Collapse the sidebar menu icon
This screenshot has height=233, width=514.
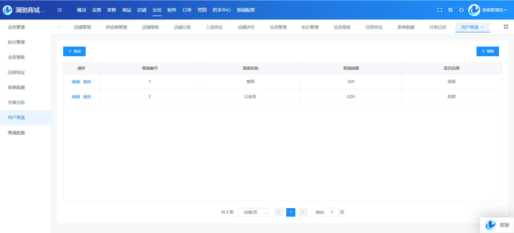pos(60,10)
